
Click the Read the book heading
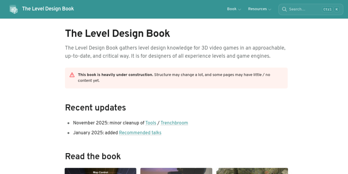pos(93,157)
